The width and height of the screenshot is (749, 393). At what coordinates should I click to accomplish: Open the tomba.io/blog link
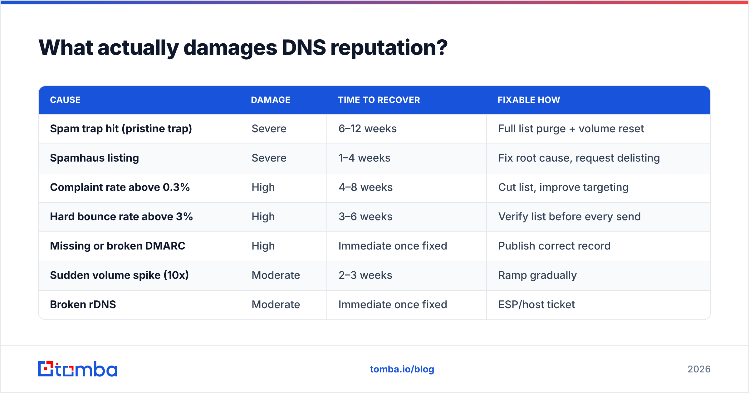(402, 369)
